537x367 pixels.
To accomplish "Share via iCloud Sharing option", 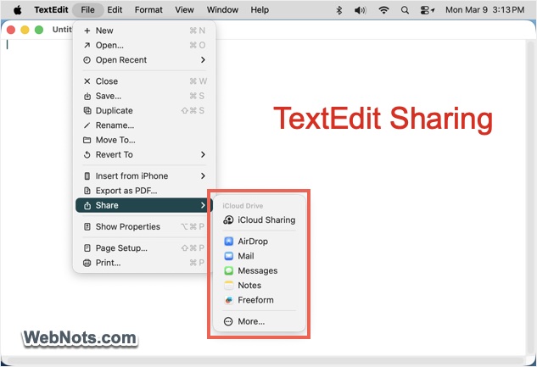I will 260,220.
